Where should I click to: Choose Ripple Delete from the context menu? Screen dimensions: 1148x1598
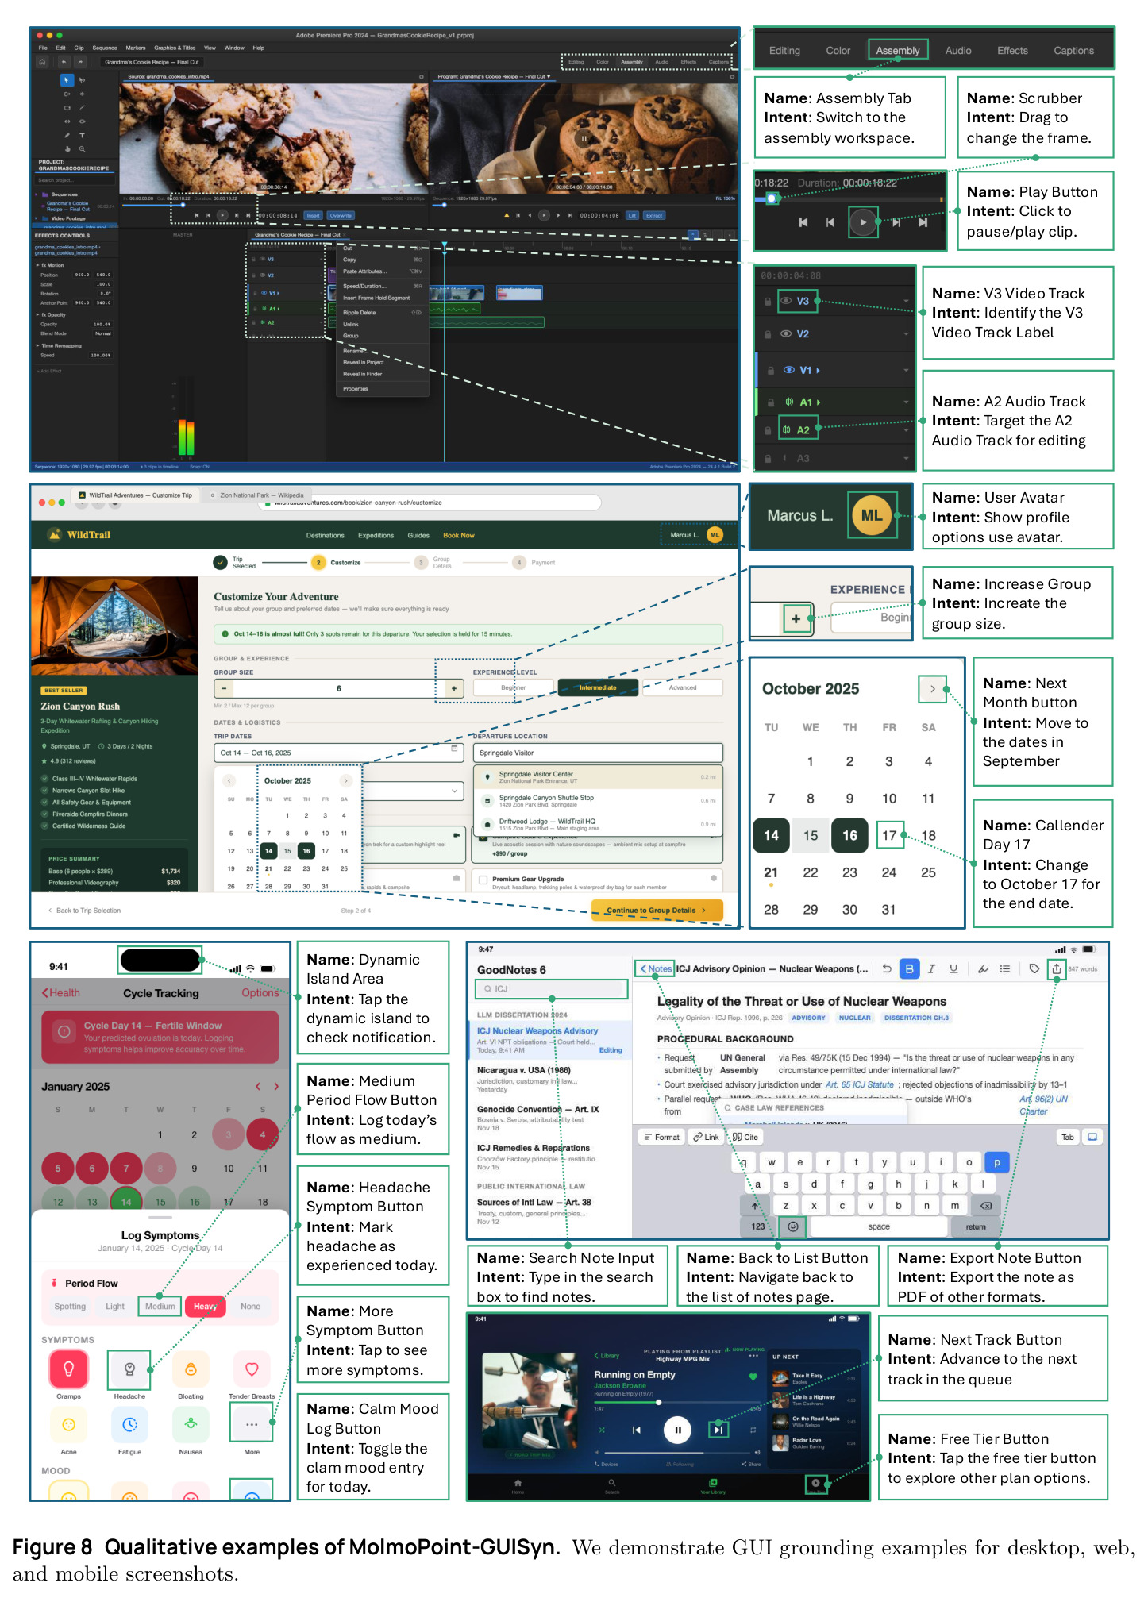tap(360, 313)
